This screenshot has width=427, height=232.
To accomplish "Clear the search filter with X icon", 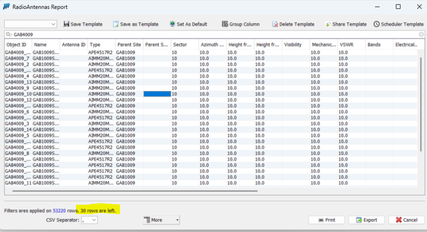I will 421,34.
